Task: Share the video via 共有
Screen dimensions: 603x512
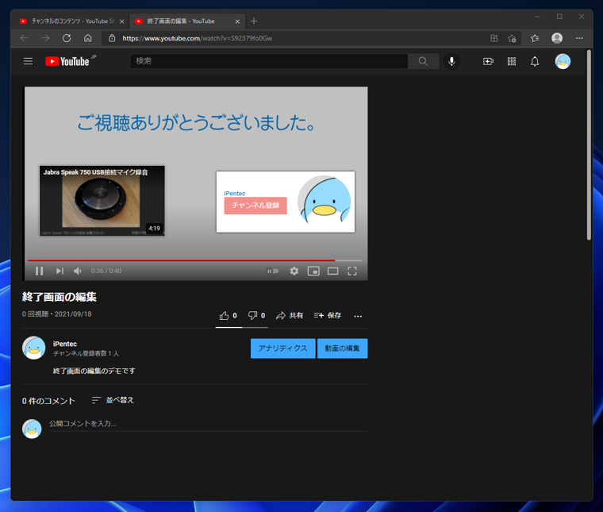Action: click(x=290, y=315)
